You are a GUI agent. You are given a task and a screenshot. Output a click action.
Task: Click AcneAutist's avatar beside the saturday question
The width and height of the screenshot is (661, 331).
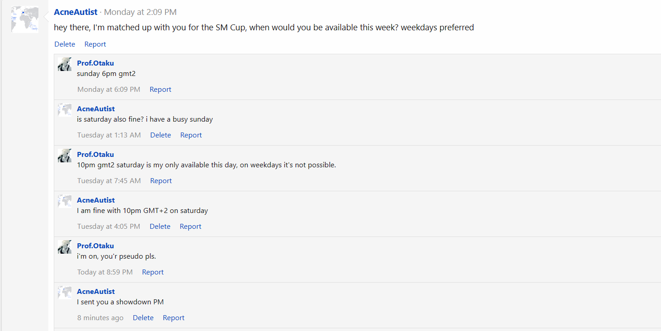point(64,109)
